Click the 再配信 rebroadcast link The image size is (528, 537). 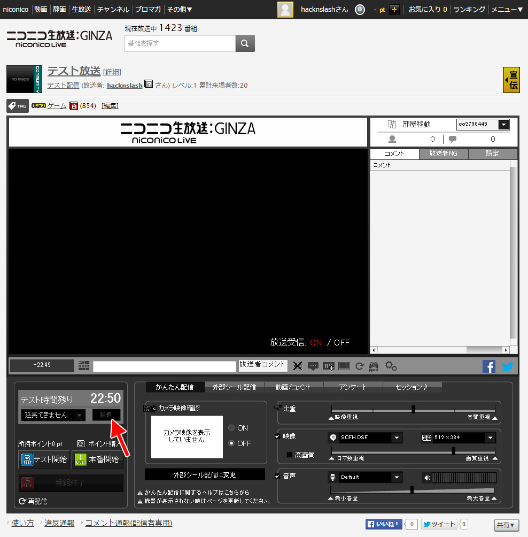[33, 501]
